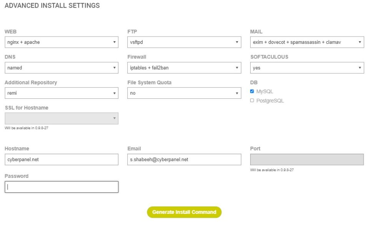Focus the Hostname field with cyberpanel.net
The height and width of the screenshot is (225, 369).
(x=61, y=160)
